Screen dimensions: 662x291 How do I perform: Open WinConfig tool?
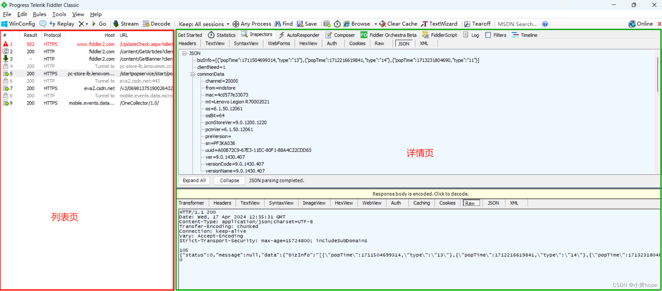point(18,24)
